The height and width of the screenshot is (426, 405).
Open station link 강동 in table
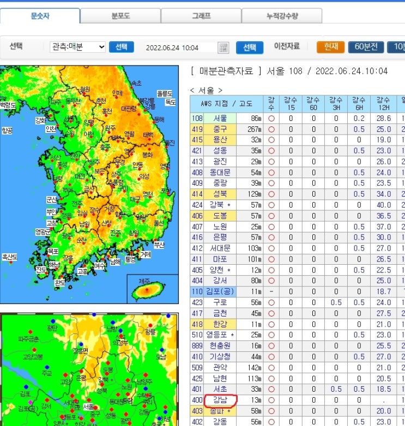(220, 422)
